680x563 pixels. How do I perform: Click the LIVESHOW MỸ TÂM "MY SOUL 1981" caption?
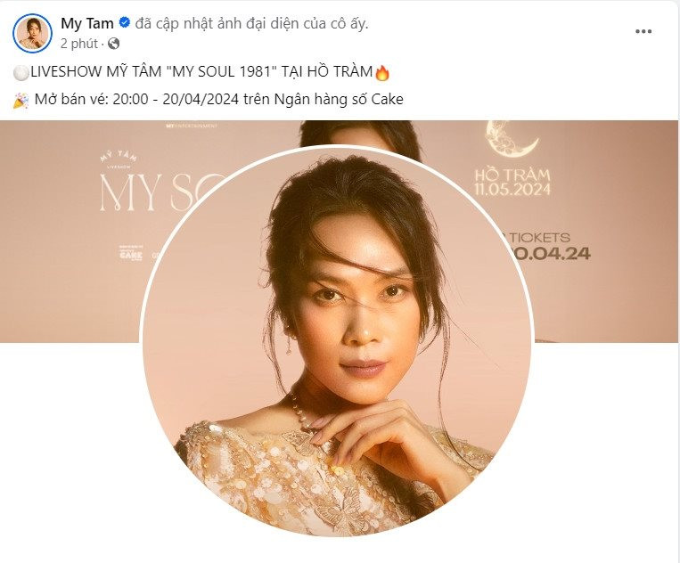point(201,71)
